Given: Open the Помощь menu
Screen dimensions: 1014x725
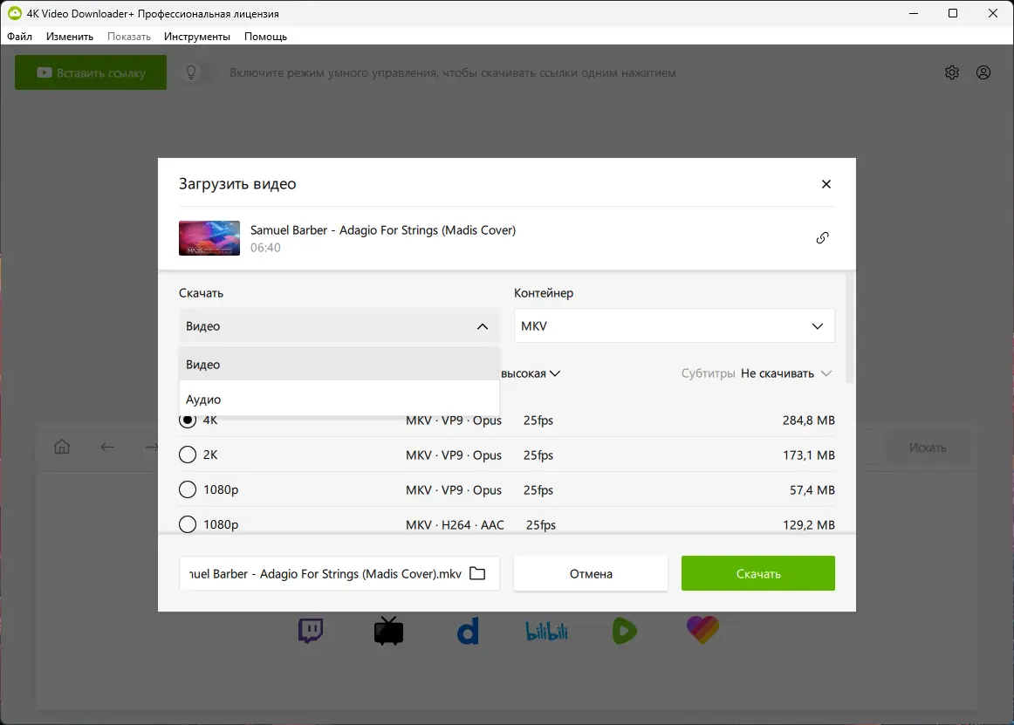Looking at the screenshot, I should click(x=265, y=37).
